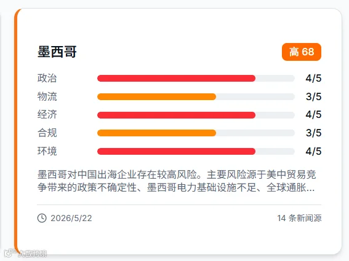
Task: Click the 政治 4/5 score value
Action: click(313, 78)
